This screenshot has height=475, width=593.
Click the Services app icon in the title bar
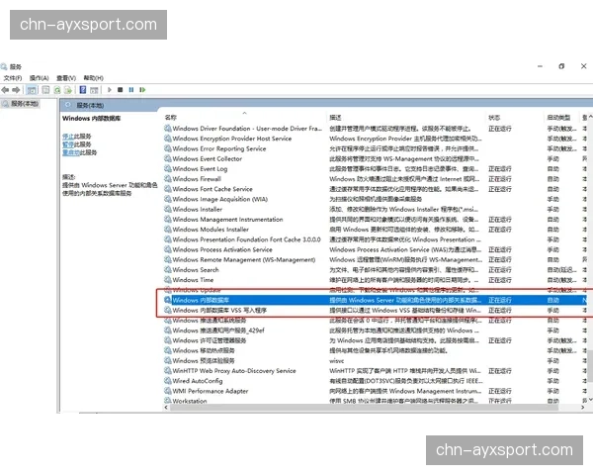pyautogui.click(x=4, y=66)
